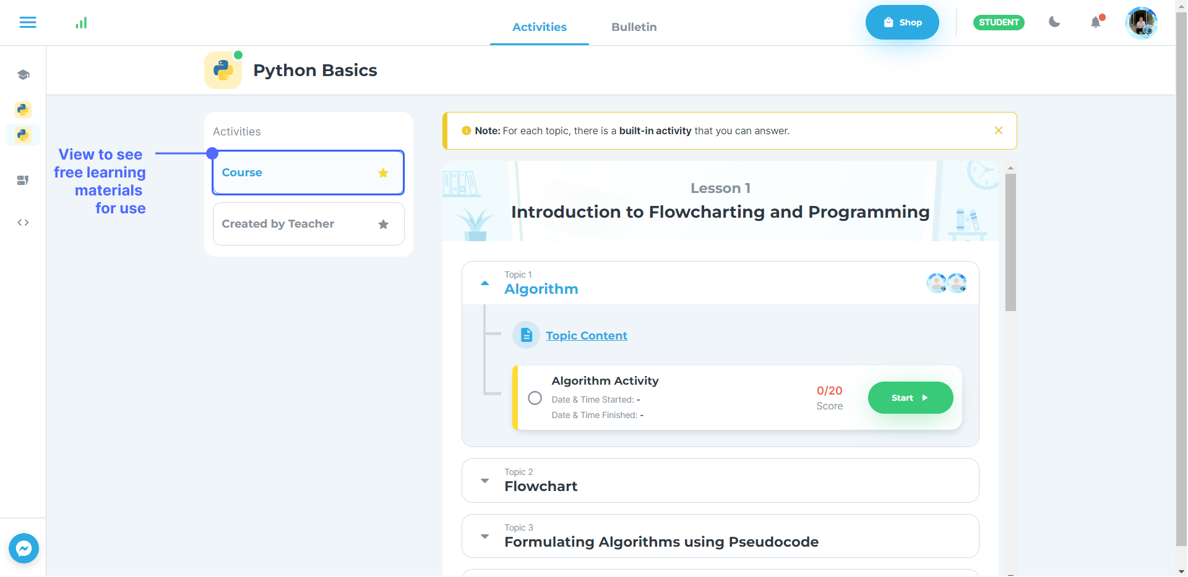Open the code brackets sidebar icon

pos(23,223)
